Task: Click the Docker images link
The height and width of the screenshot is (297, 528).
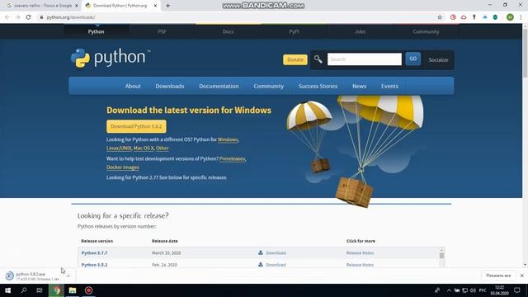Action: coord(123,167)
